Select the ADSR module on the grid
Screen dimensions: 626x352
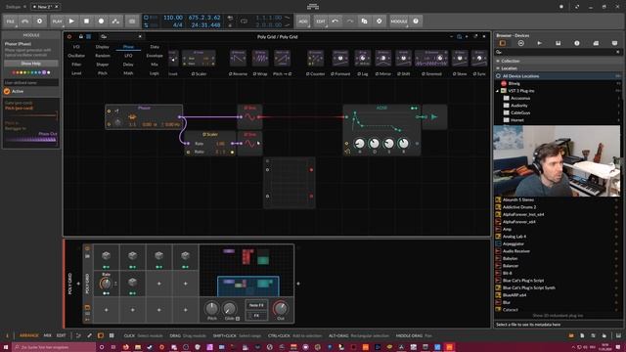click(381, 130)
